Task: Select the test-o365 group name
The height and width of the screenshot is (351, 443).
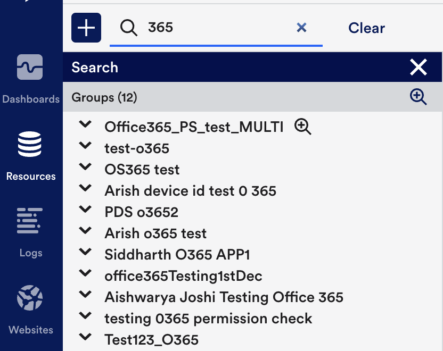Action: 137,148
